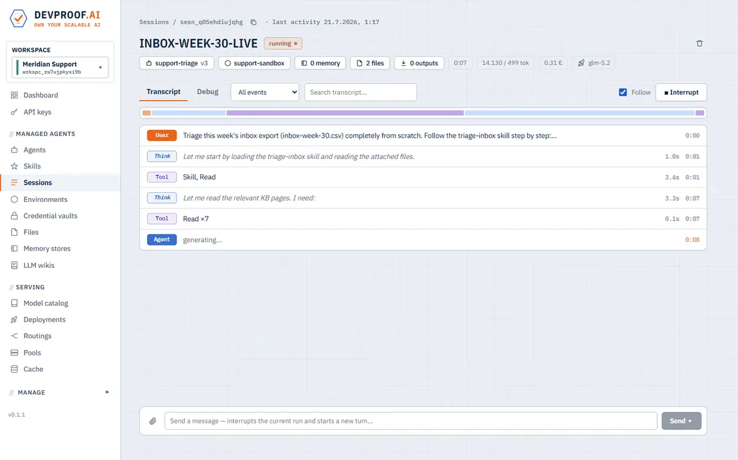Screen dimensions: 738x460
Task: Open the Meridian Support workspace dropdown
Action: 60,68
